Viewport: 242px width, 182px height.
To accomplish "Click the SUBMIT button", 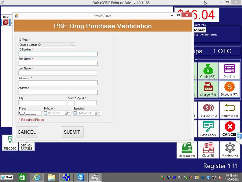I will [72, 132].
